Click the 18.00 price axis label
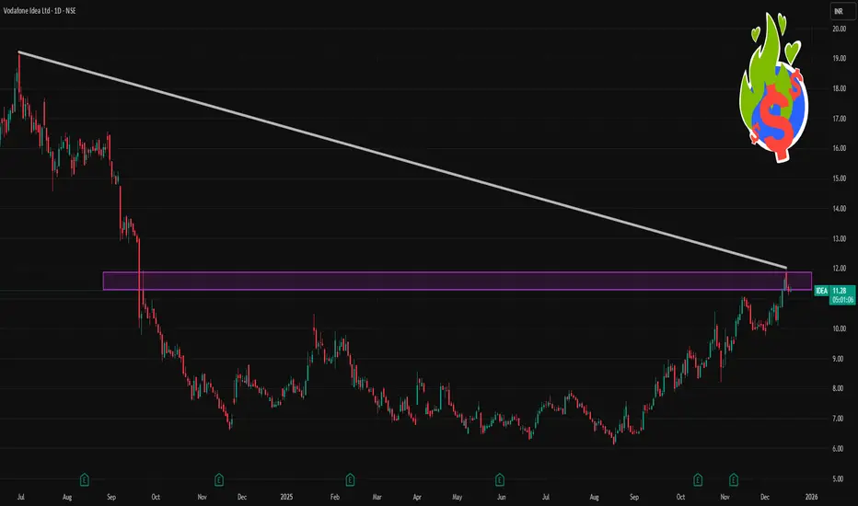Viewport: 858px width, 506px height. pos(839,88)
